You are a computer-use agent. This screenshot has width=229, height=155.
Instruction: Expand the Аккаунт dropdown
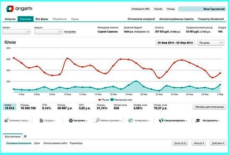pos(48,32)
